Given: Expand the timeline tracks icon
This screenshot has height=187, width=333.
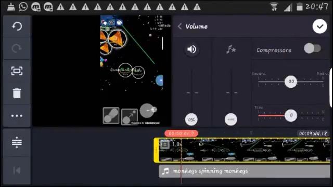Looking at the screenshot, I should 17,142.
